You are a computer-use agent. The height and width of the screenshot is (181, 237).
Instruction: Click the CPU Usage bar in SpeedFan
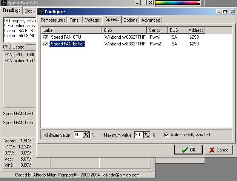[x=31, y=47]
